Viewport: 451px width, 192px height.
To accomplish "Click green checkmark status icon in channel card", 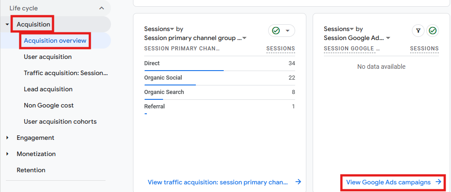I will coord(276,31).
